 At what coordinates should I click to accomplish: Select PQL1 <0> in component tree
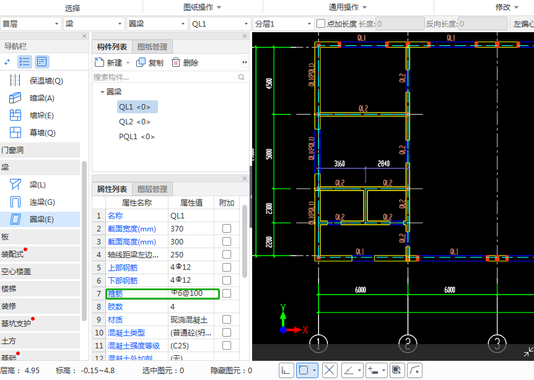click(136, 136)
